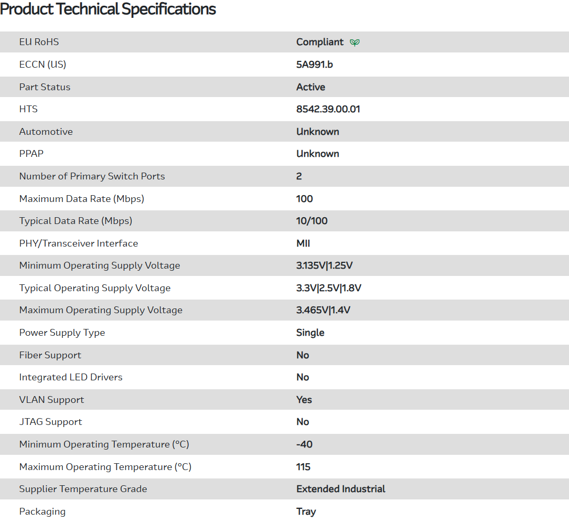Select the Number of Primary Switch Ports label
This screenshot has height=522, width=569.
coord(92,176)
